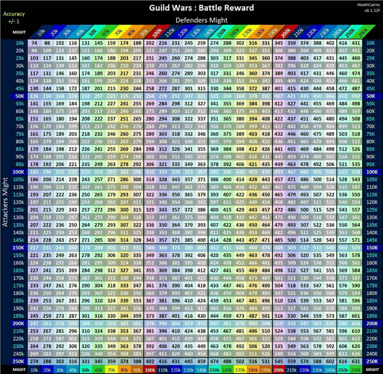This screenshot has width=383, height=374.
Task: Click the "25K" row label on the right side
Action: (x=370, y=58)
